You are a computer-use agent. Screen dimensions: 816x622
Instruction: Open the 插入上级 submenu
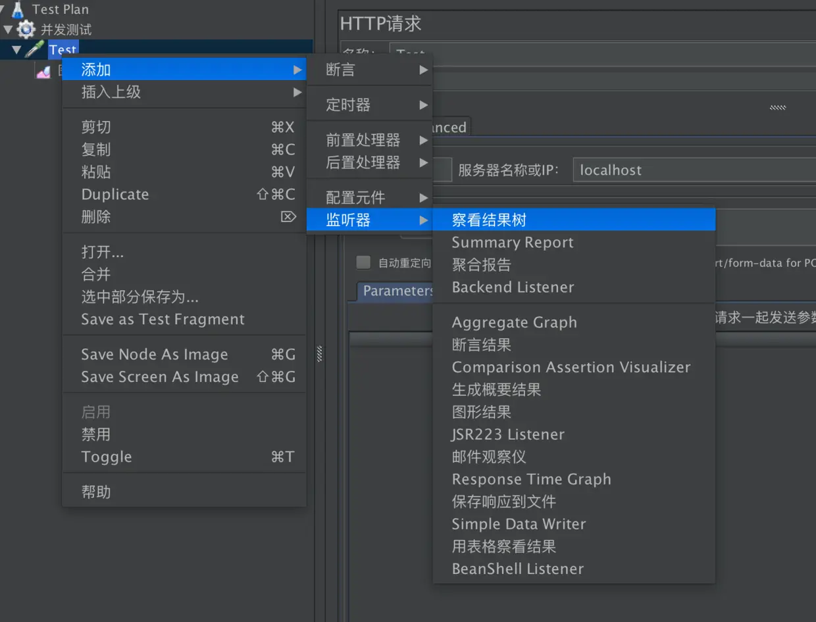tap(184, 91)
